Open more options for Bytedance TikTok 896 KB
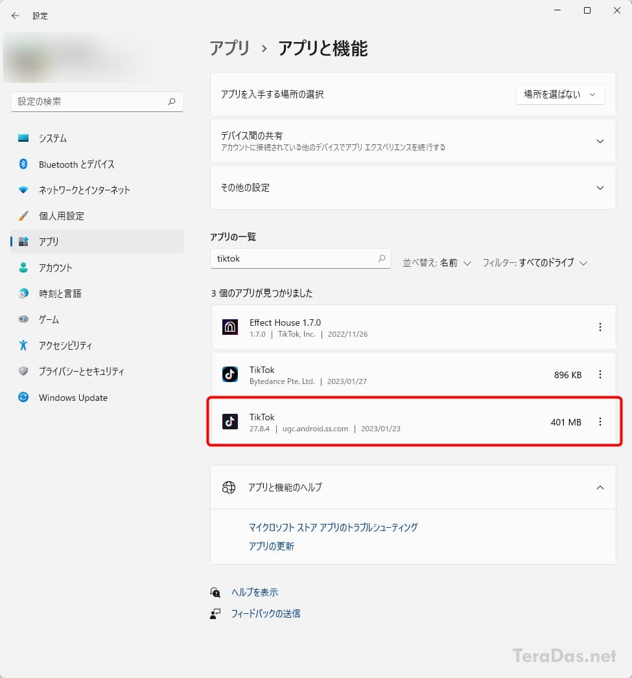The width and height of the screenshot is (632, 678). click(600, 374)
